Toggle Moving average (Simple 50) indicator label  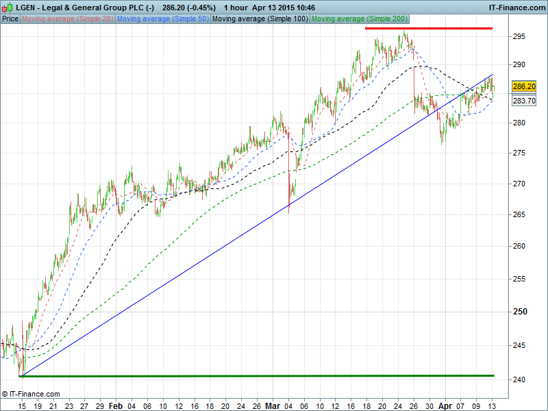coord(162,18)
